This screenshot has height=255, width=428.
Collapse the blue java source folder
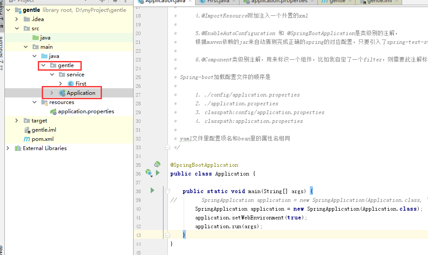click(x=34, y=56)
